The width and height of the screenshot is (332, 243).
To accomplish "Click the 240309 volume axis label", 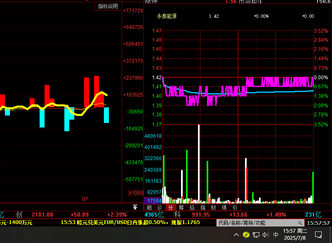I will coord(153,170).
